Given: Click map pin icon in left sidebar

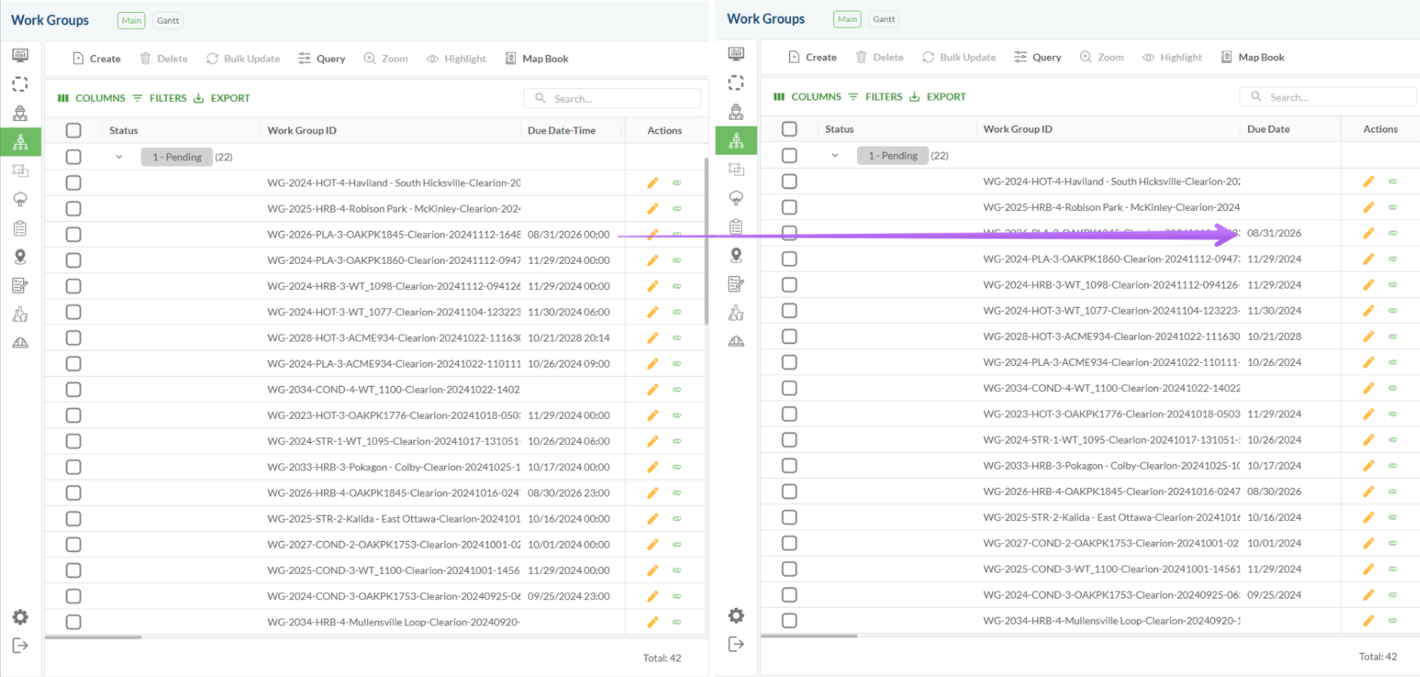Looking at the screenshot, I should tap(20, 257).
